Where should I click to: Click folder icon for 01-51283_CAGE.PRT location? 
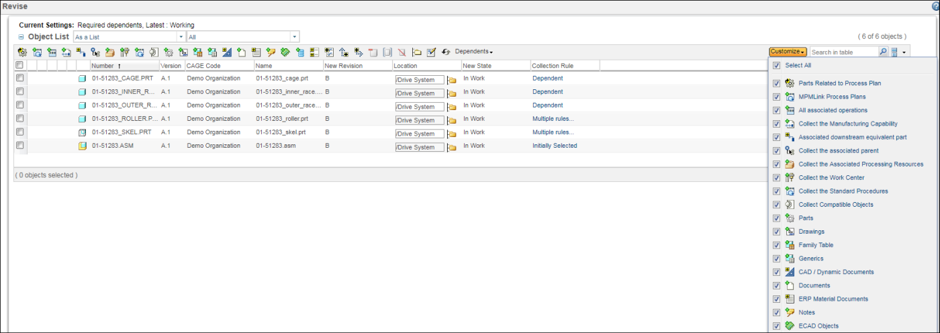click(x=452, y=79)
